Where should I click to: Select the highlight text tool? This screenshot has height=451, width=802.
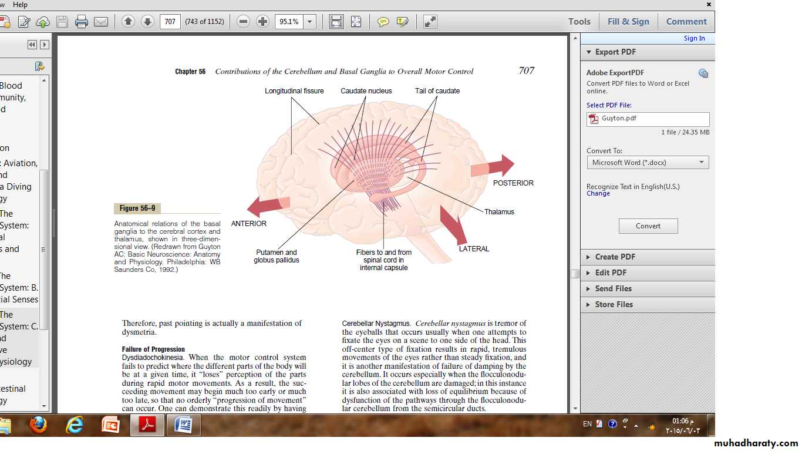click(402, 22)
